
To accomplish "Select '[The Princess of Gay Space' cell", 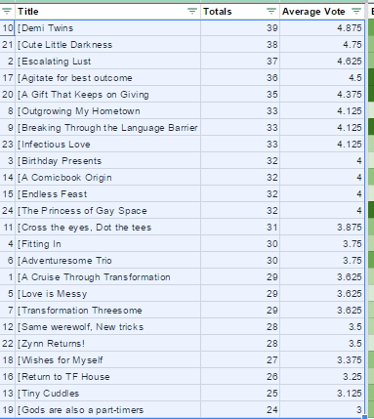I will pyautogui.click(x=108, y=211).
